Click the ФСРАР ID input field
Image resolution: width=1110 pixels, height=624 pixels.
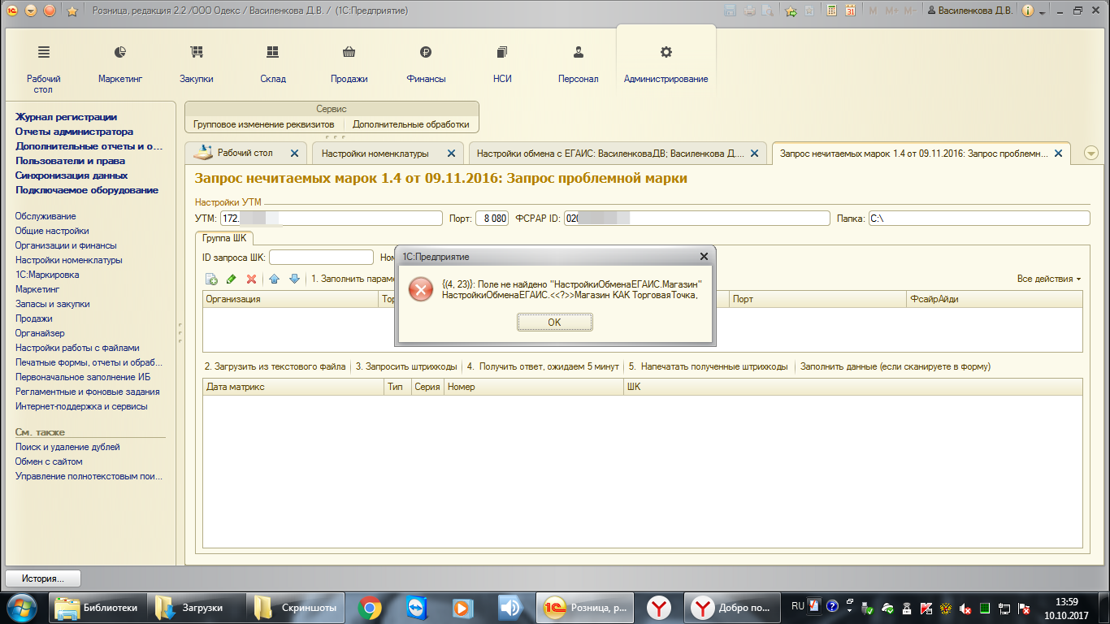tap(696, 219)
